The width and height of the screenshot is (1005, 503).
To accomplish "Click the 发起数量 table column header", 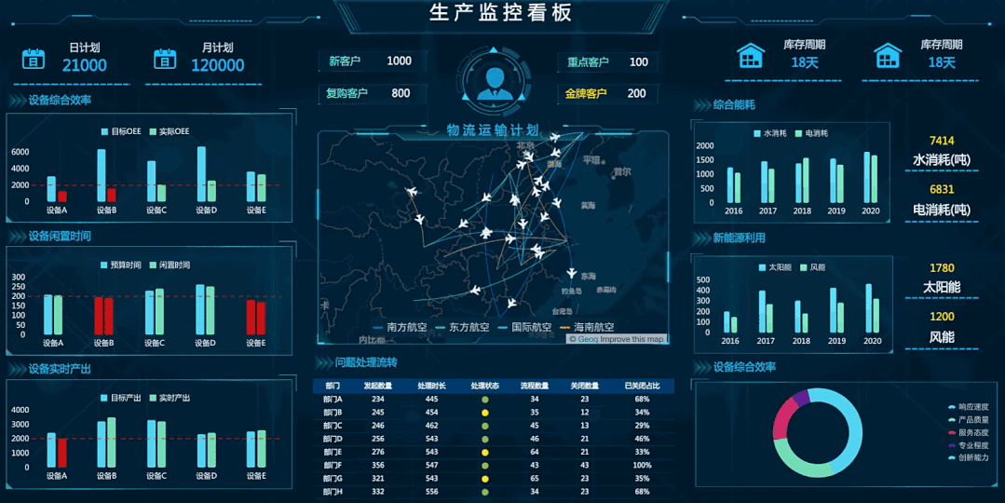I will point(377,386).
